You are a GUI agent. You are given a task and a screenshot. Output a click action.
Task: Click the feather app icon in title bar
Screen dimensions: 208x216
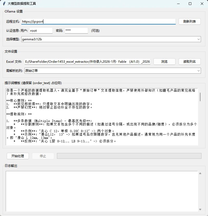[x=4, y=4]
